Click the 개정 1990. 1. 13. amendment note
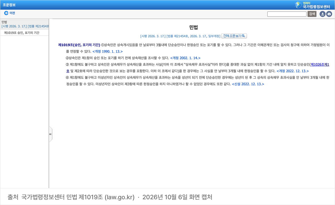This screenshot has width=335, height=205. (107, 51)
